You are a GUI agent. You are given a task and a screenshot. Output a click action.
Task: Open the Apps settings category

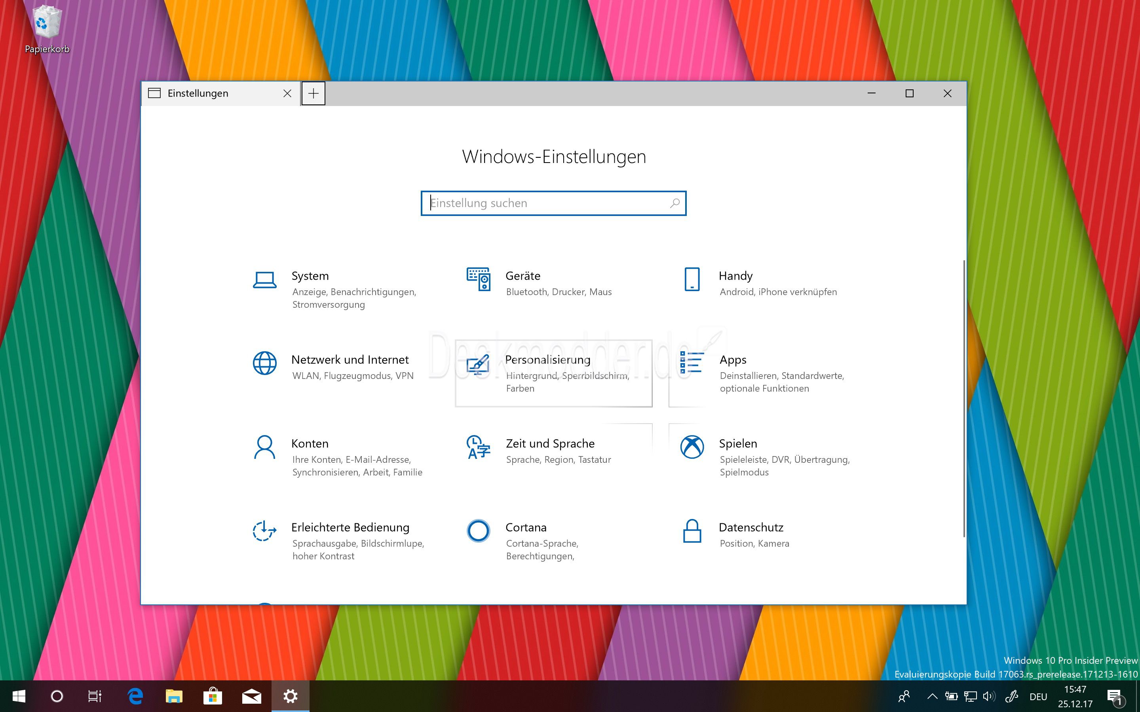point(733,360)
